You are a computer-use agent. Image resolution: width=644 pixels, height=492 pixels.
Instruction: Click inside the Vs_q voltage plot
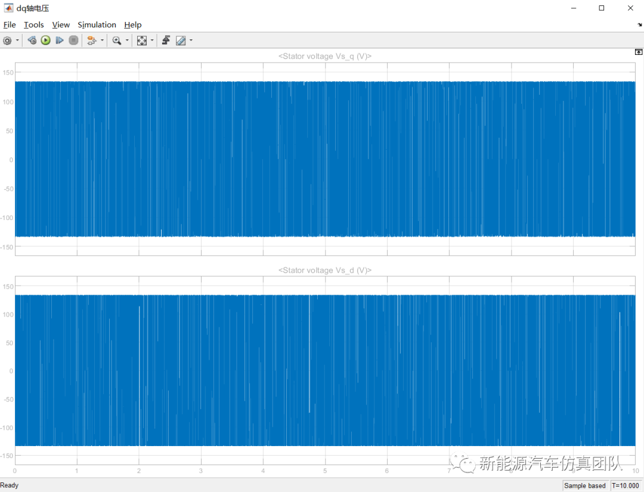[325, 159]
